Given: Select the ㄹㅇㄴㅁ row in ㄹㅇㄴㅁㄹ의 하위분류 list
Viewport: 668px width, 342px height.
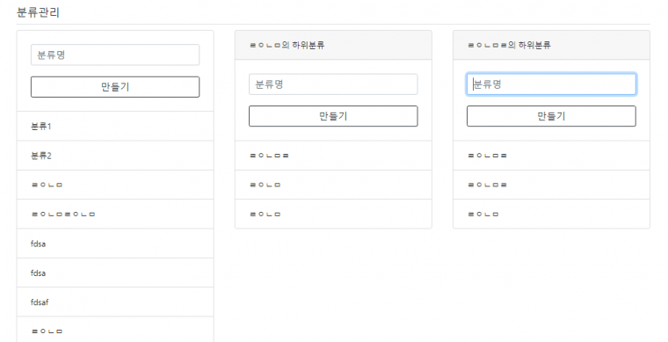Looking at the screenshot, I should click(551, 215).
